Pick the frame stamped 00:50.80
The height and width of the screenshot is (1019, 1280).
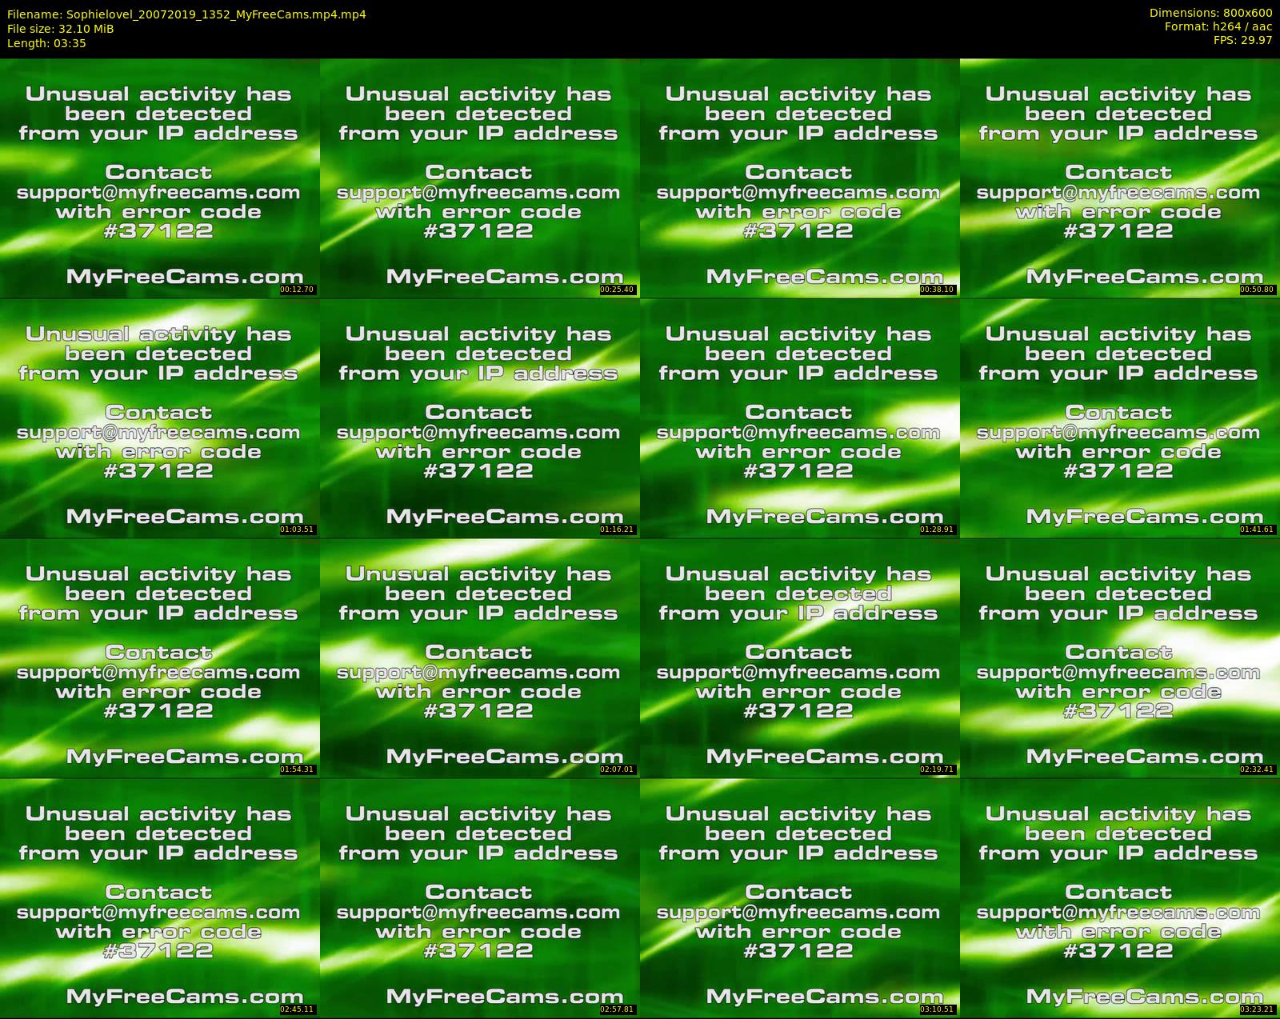(1120, 178)
